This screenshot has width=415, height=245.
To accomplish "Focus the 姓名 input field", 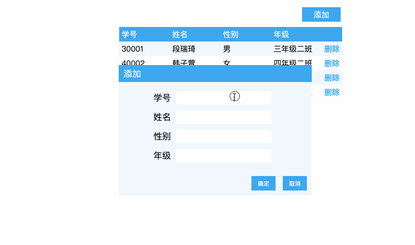I will [x=223, y=117].
